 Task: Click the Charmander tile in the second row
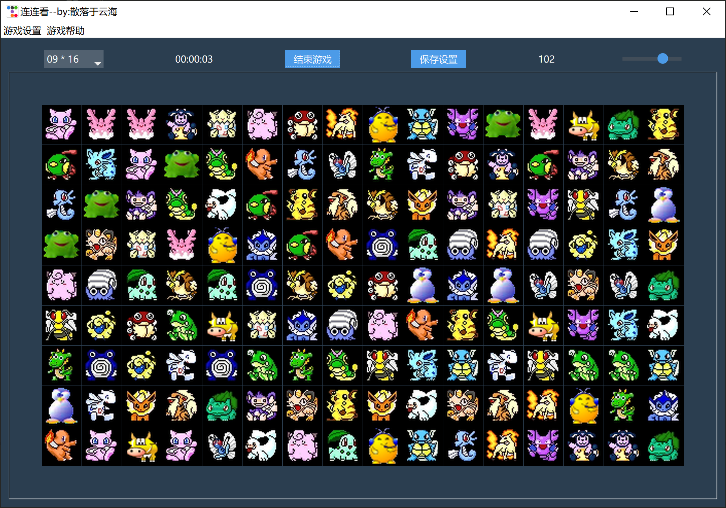[262, 165]
